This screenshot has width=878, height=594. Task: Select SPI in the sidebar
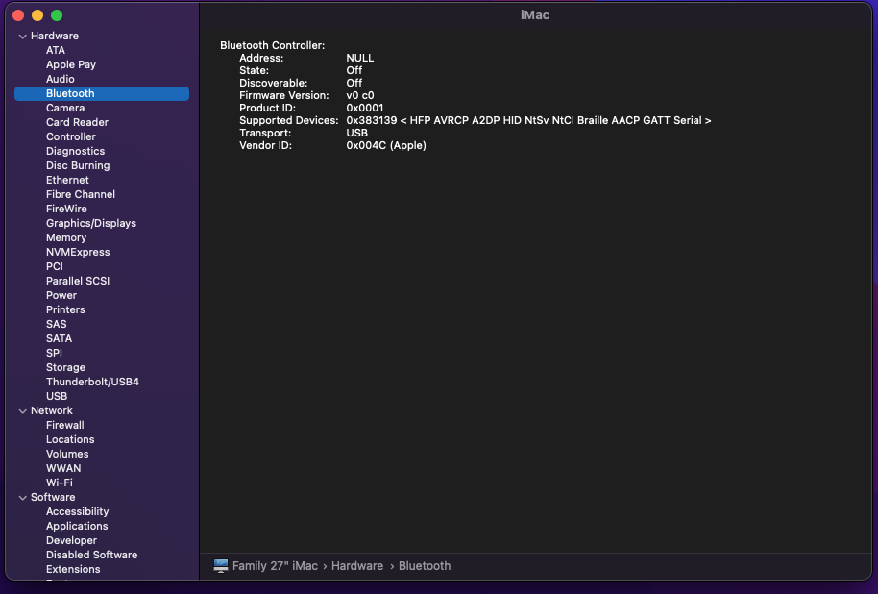[x=55, y=353]
